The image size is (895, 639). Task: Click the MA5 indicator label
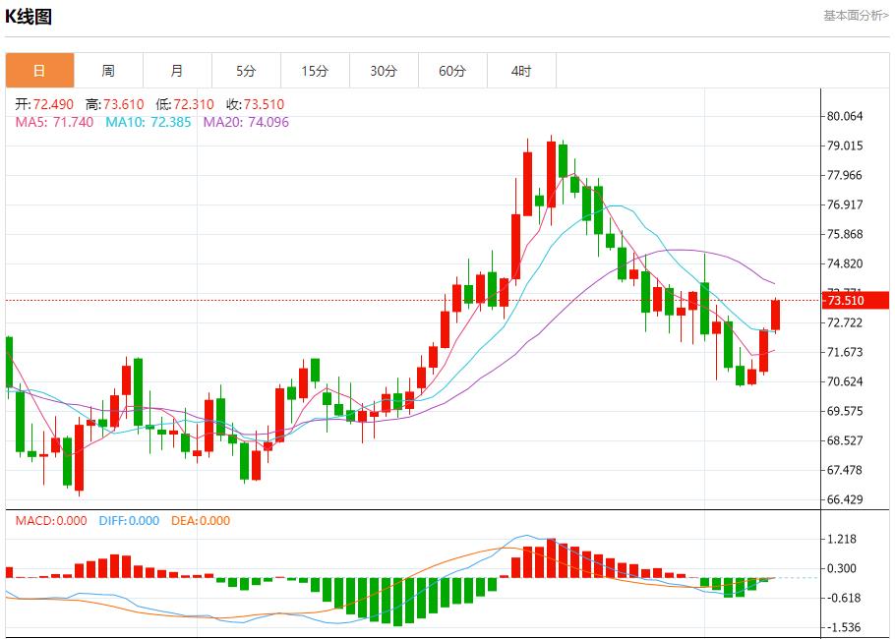54,122
